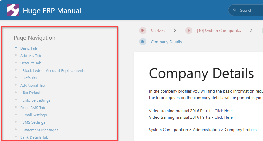Viewport: 263px width, 141px height.
Task: Jump to Basic Tab section
Action: pos(28,48)
